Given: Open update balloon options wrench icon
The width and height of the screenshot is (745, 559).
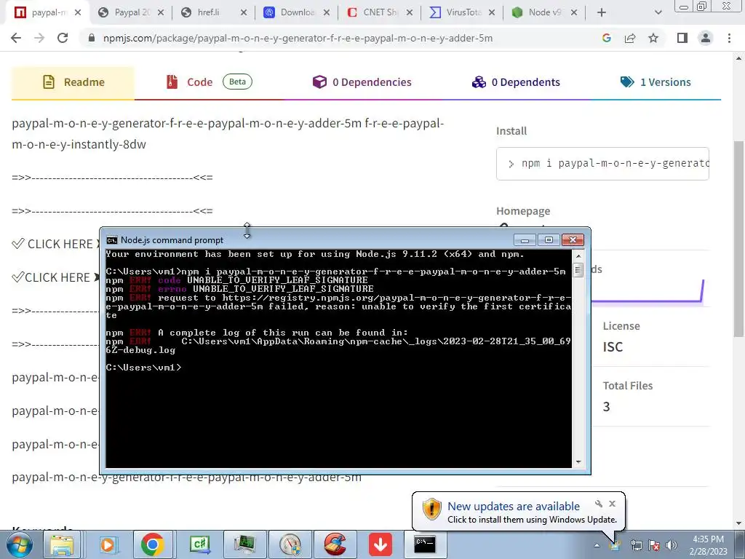Looking at the screenshot, I should pos(598,504).
